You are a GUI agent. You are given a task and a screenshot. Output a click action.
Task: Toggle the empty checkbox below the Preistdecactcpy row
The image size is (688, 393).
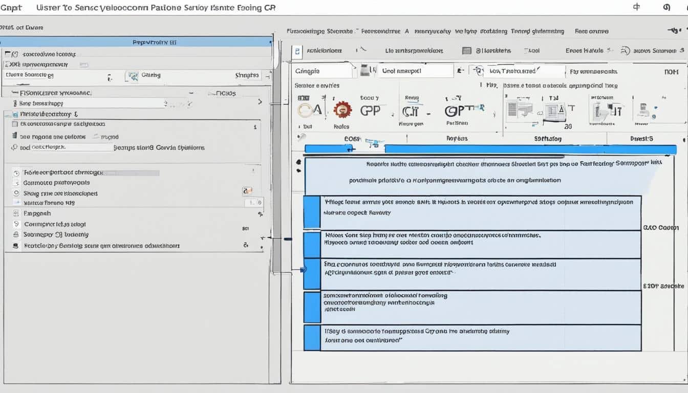[15, 124]
